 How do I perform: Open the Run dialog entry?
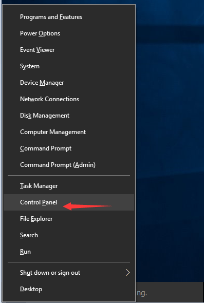69,252
